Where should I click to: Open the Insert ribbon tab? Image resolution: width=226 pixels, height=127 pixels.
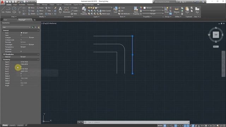[x=15, y=5]
